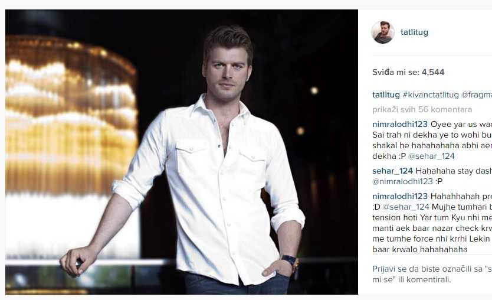Screen dimensions: 492x300
Task: Open nimralodhi123 on the 'Oyee yar' comment
Action: (400, 125)
